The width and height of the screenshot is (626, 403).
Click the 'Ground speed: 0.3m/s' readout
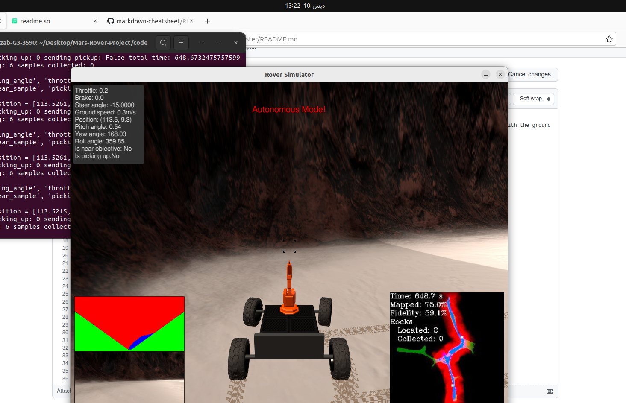[x=105, y=112]
